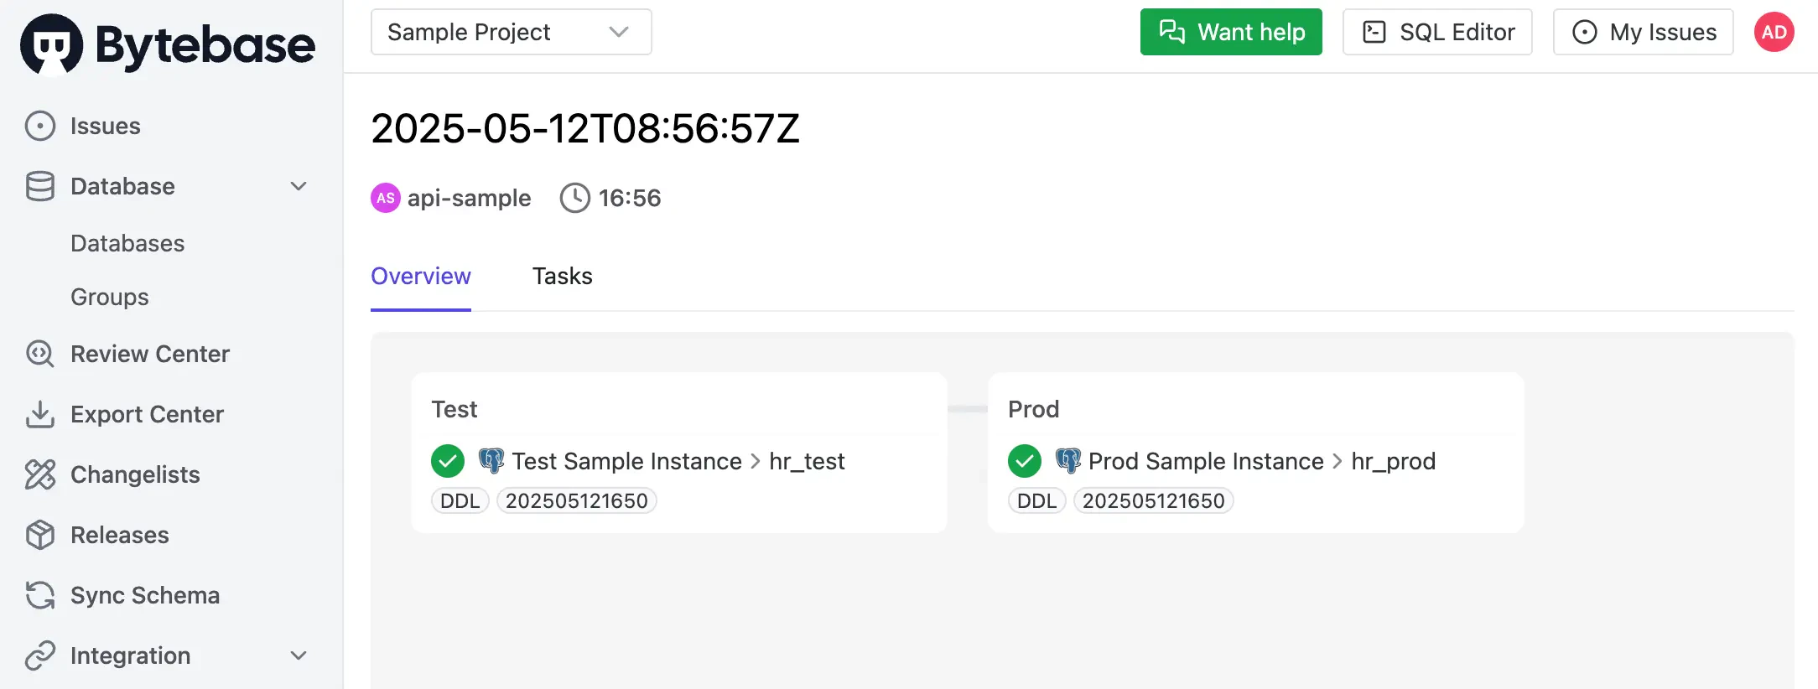Click the Export Center download icon
This screenshot has height=689, width=1818.
(40, 414)
